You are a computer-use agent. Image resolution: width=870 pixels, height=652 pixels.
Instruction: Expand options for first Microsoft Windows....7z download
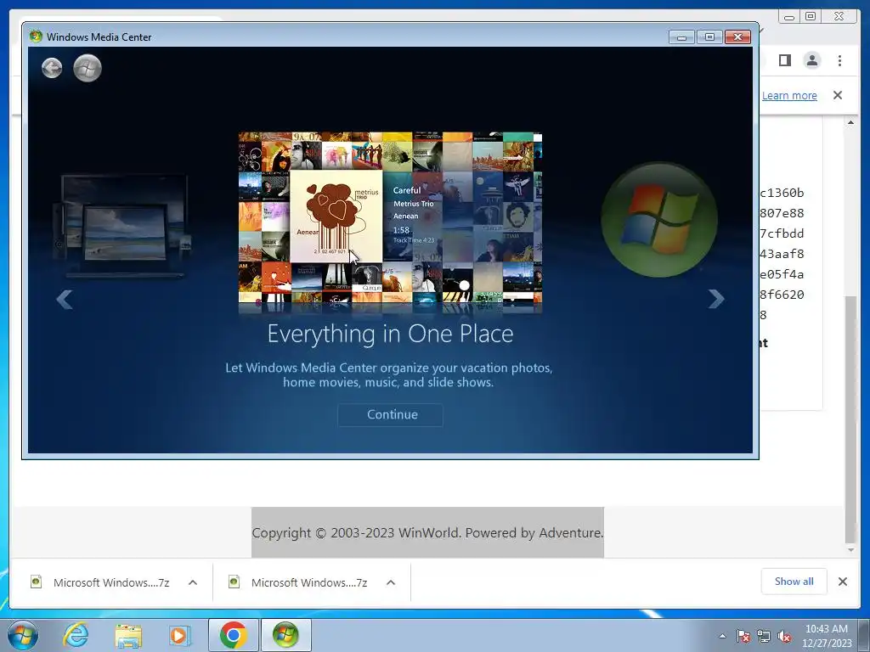point(193,582)
